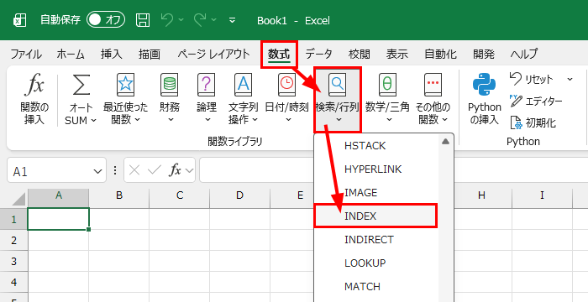The width and height of the screenshot is (588, 302).
Task: Click the Redo arrow icon
Action: tap(200, 20)
